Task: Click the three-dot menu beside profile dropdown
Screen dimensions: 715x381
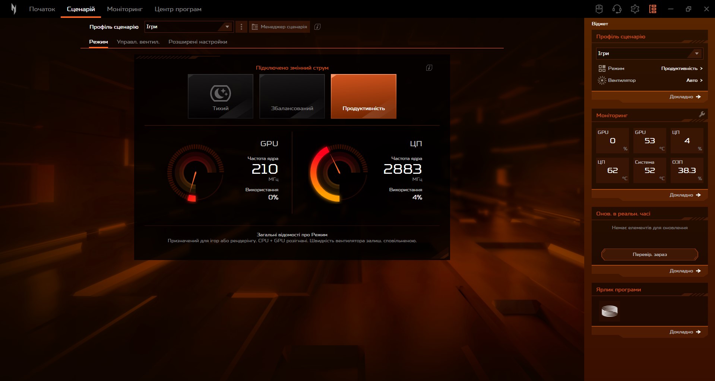Action: (x=241, y=27)
